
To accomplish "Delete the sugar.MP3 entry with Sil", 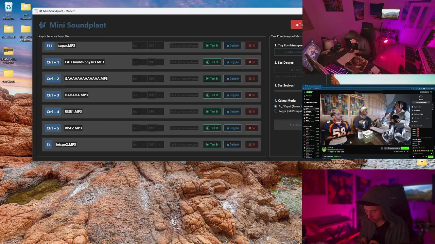I will point(251,45).
